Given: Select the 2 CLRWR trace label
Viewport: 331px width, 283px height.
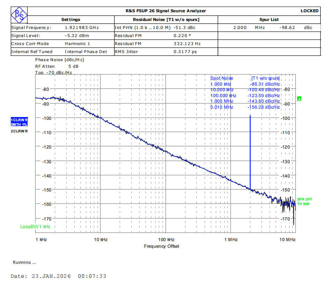Looking at the screenshot, I should click(x=19, y=131).
